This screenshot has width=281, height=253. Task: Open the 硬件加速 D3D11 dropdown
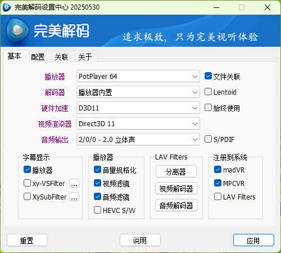pyautogui.click(x=138, y=108)
